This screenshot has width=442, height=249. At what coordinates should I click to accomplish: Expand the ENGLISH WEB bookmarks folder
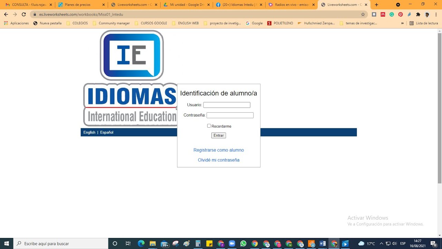pos(185,23)
